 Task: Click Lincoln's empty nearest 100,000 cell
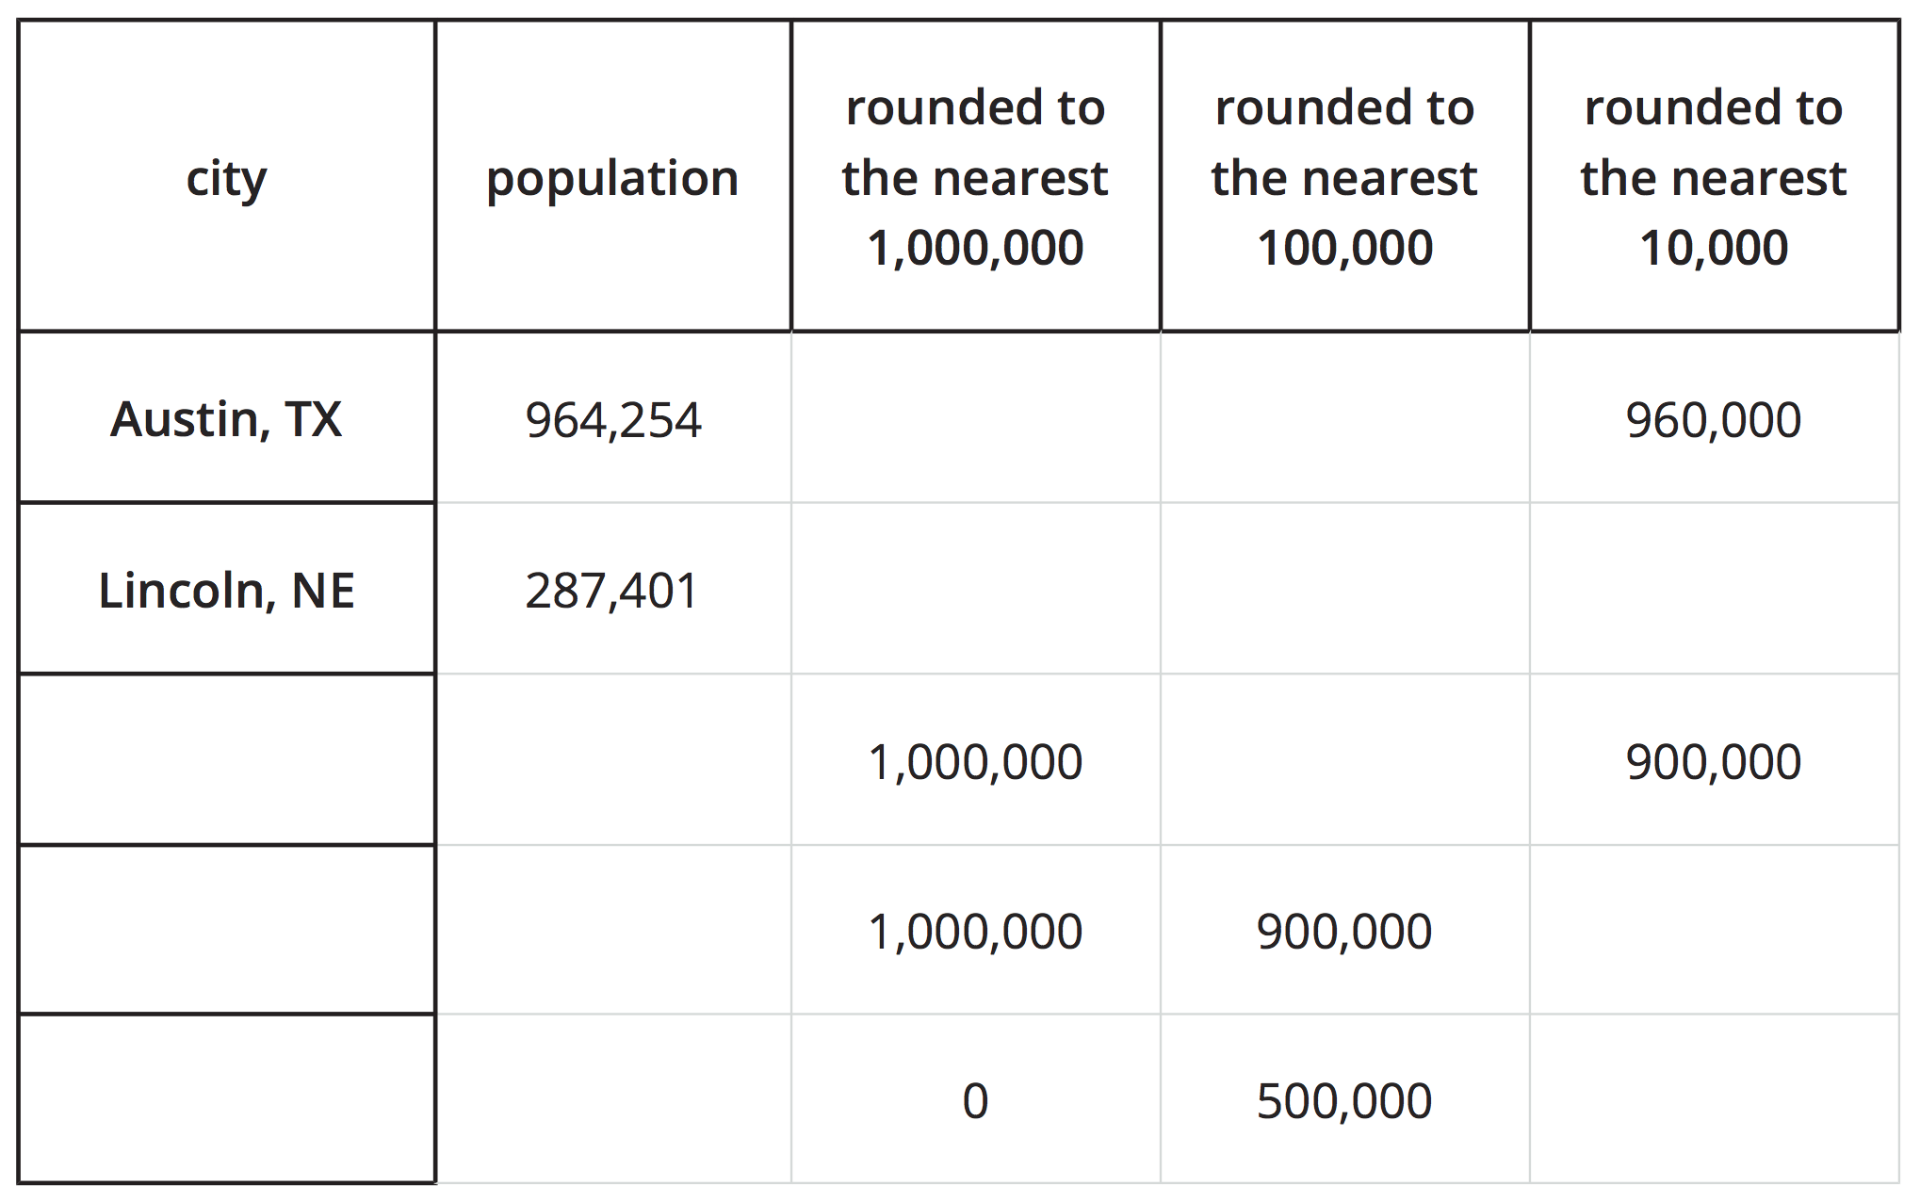(x=1344, y=591)
